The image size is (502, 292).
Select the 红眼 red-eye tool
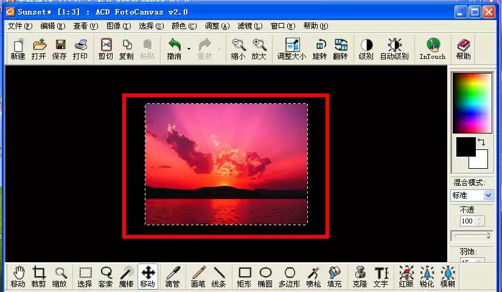point(406,276)
